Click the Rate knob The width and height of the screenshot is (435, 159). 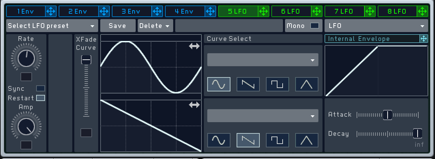pyautogui.click(x=26, y=58)
